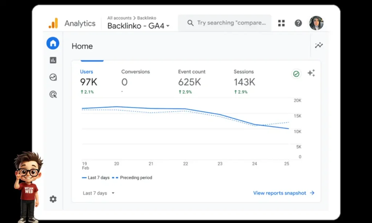Select the Users metric tab
Screen dimensions: 372x223
pos(86,72)
